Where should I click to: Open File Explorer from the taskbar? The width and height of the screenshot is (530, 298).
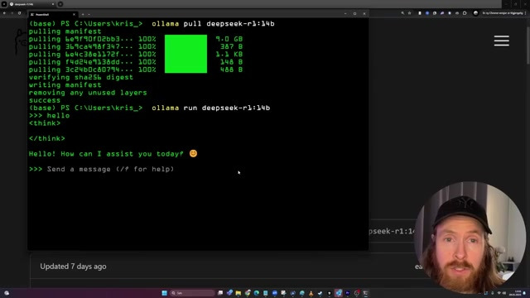[238, 293]
